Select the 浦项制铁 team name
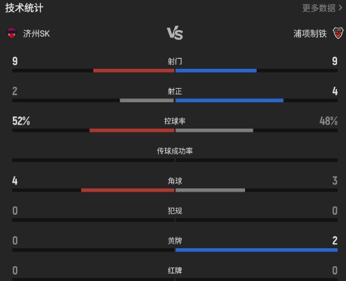The image size is (346, 281). pyautogui.click(x=310, y=33)
